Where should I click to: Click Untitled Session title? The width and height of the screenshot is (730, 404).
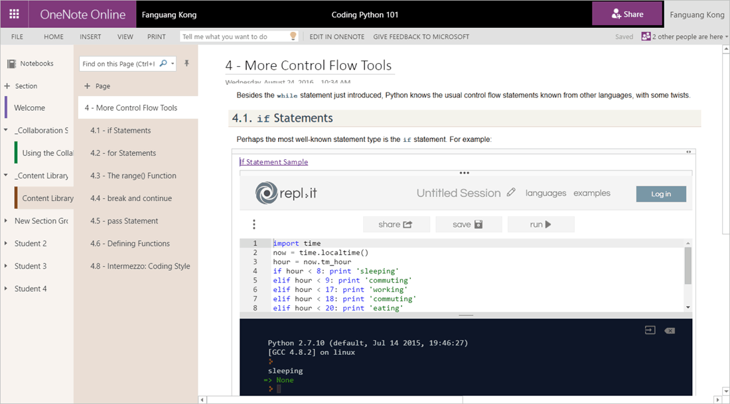click(x=459, y=192)
